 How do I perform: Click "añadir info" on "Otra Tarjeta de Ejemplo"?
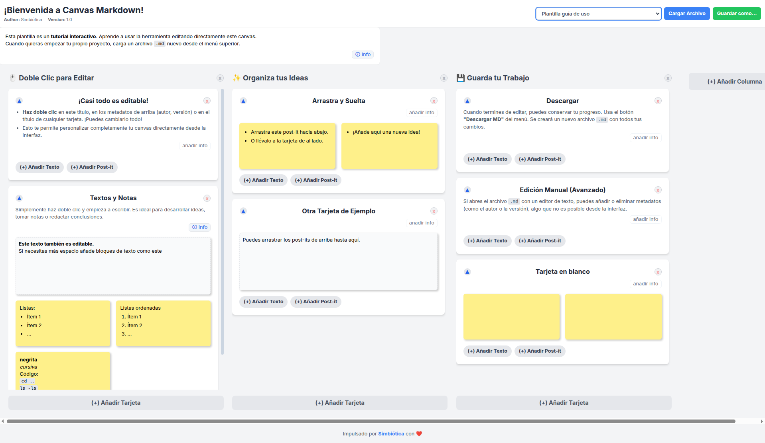(x=422, y=222)
